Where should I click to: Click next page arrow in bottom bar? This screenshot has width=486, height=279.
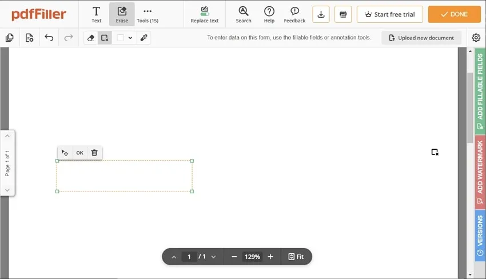[214, 257]
